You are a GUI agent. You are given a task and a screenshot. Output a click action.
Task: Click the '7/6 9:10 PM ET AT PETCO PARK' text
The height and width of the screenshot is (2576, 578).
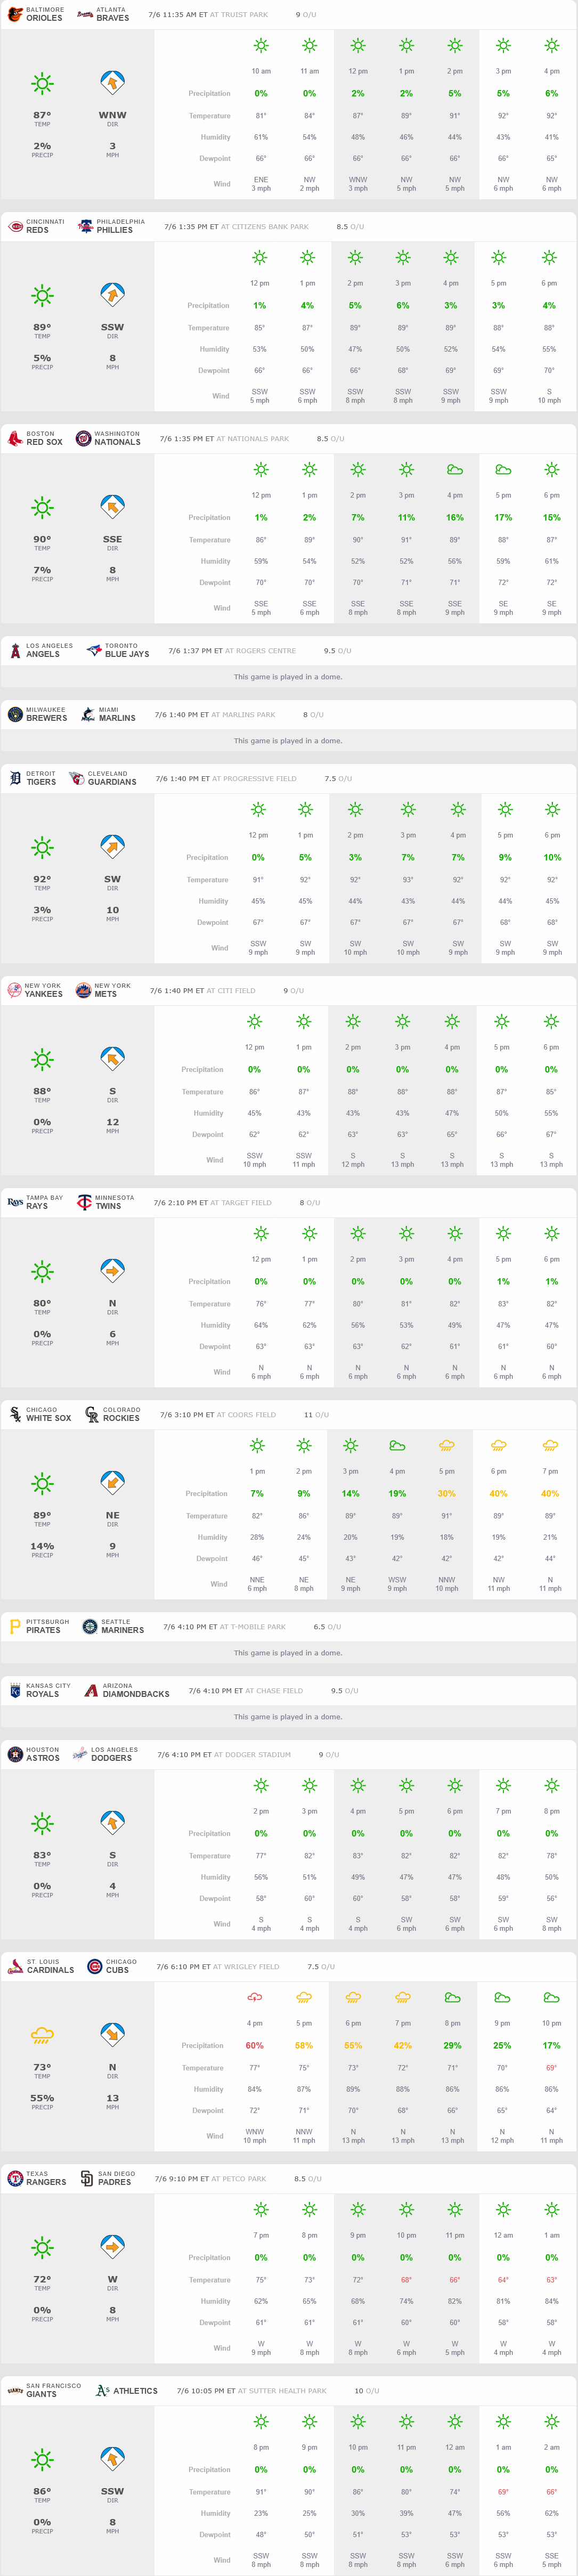[210, 2179]
